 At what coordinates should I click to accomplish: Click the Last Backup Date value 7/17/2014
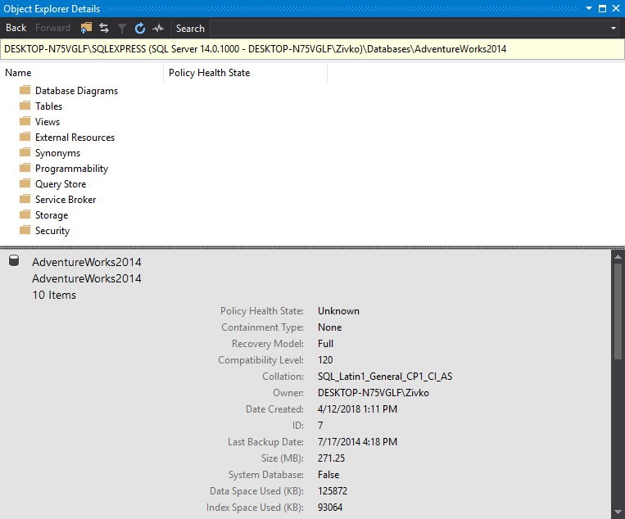click(357, 442)
